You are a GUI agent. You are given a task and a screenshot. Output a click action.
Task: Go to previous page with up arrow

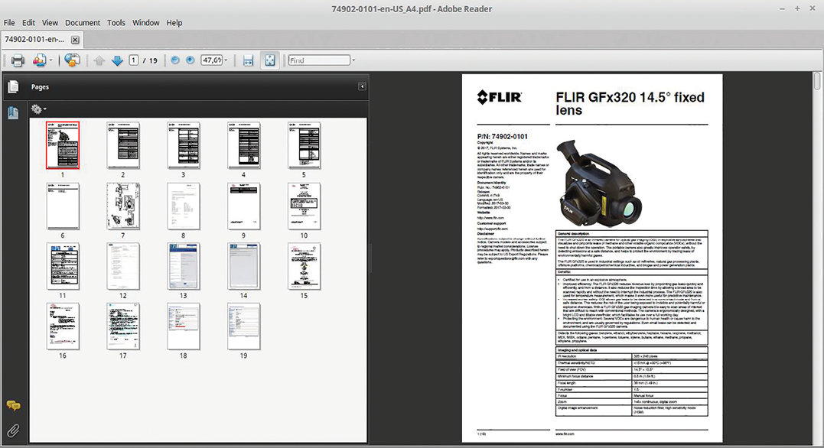point(99,60)
